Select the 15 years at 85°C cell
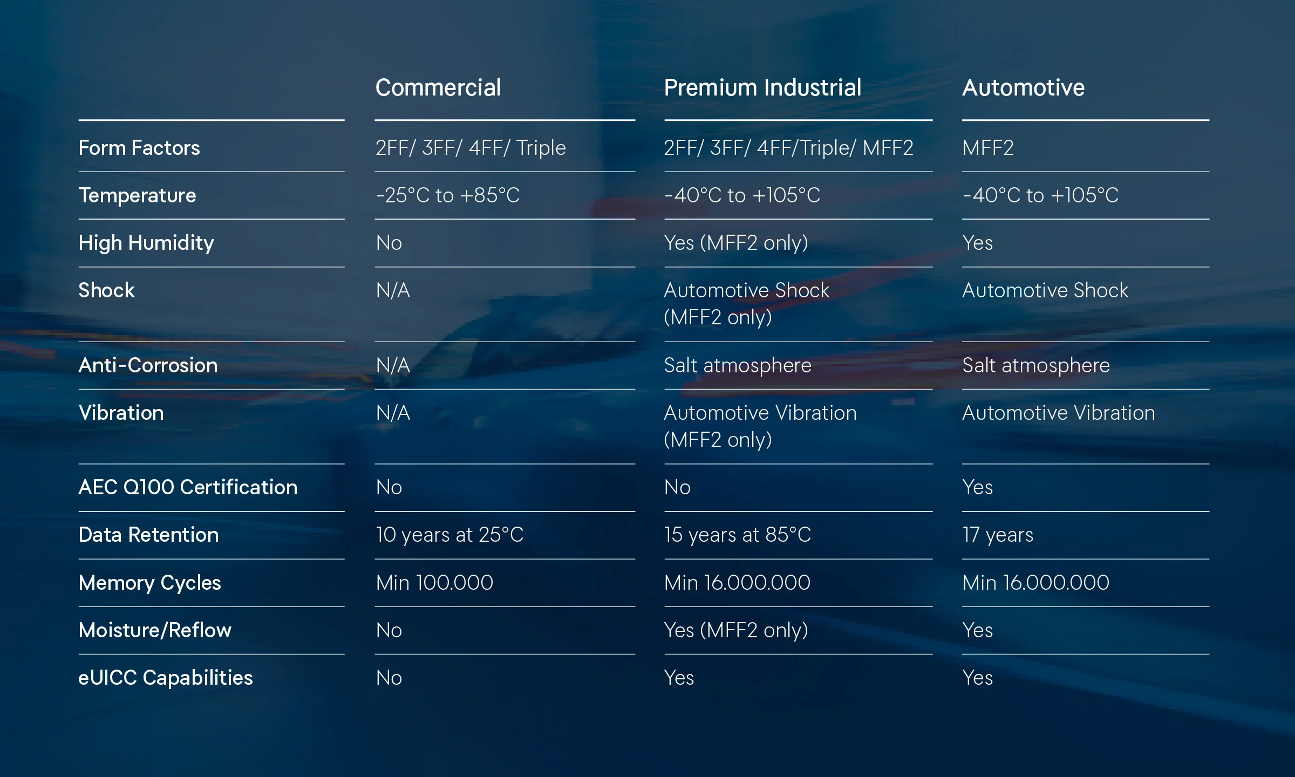The height and width of the screenshot is (777, 1295). pos(737,535)
